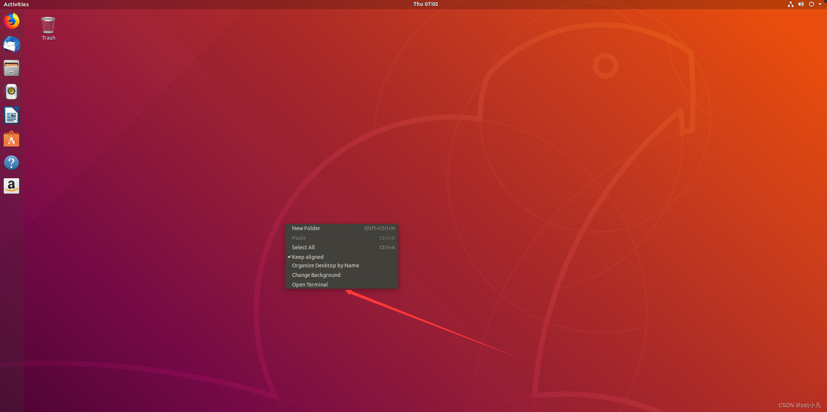Click the Amazon icon in dock

11,187
